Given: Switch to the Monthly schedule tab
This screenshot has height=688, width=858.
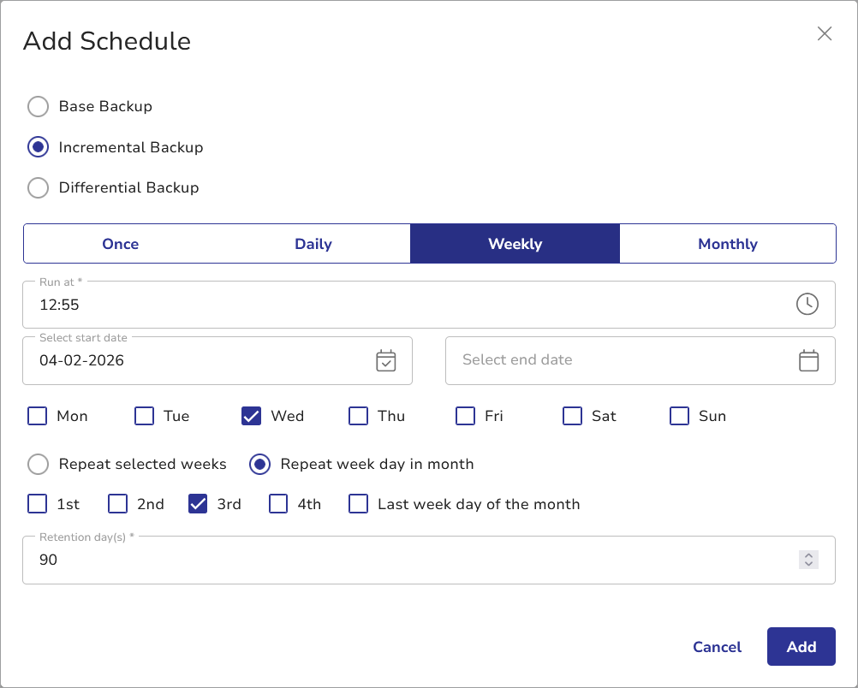Looking at the screenshot, I should [x=727, y=244].
